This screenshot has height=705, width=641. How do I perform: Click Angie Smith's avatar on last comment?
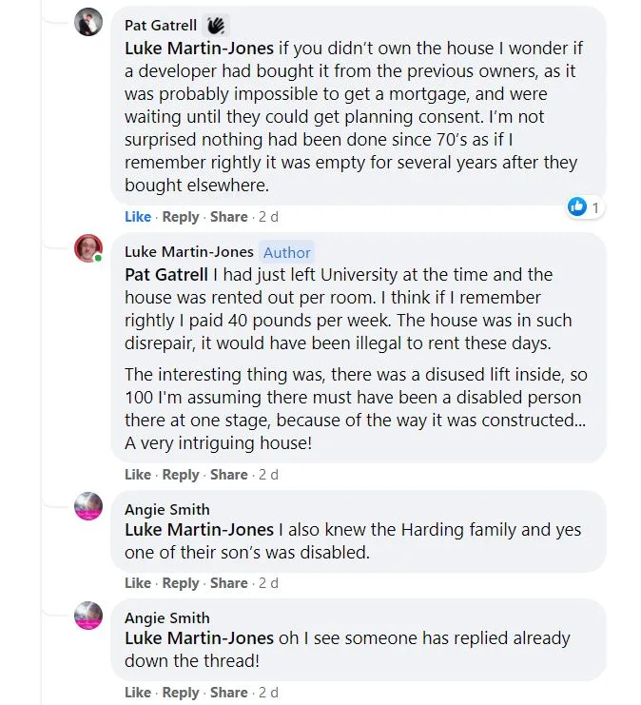click(x=88, y=616)
